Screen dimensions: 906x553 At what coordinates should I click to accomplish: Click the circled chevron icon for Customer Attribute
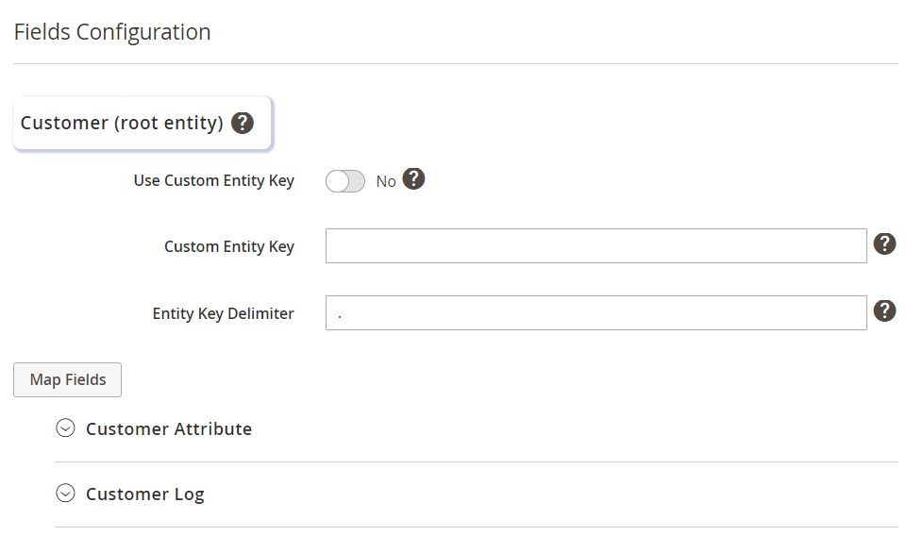[x=65, y=428]
